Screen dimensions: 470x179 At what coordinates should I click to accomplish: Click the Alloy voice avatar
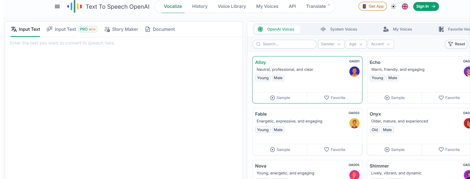pos(354,72)
